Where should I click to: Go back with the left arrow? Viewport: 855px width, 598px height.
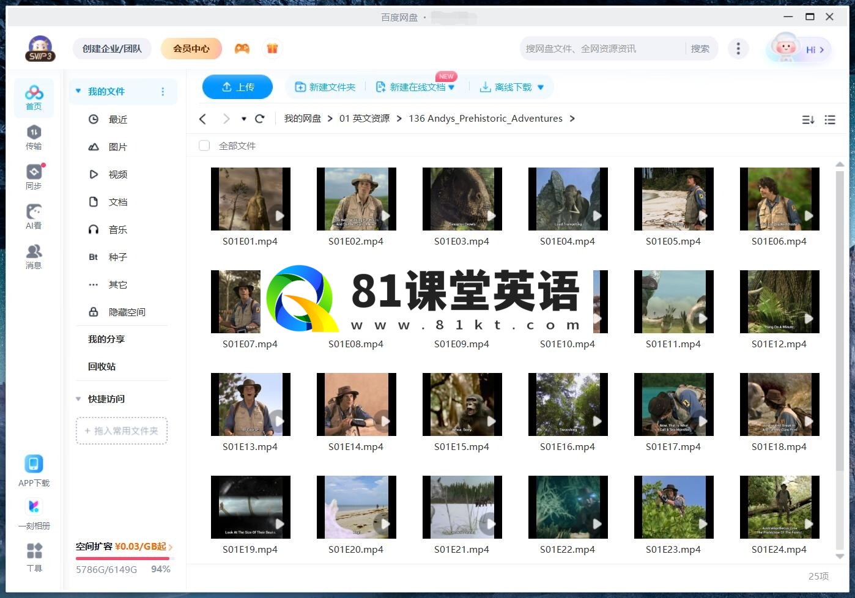point(203,119)
